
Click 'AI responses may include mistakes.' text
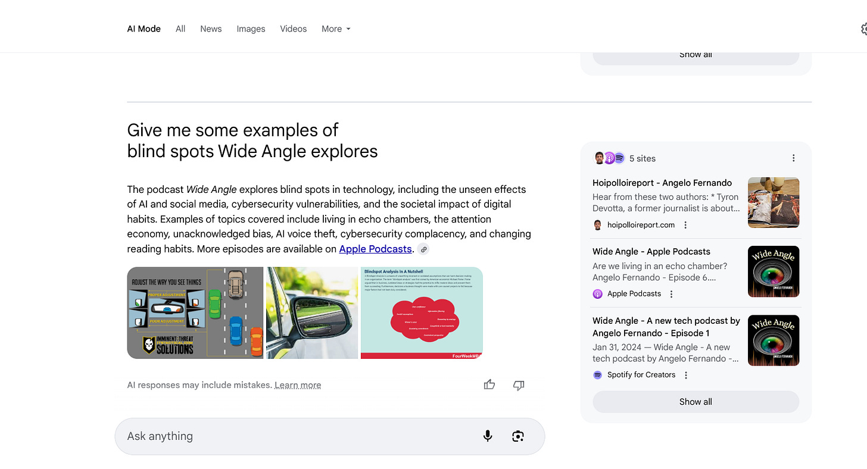(199, 385)
